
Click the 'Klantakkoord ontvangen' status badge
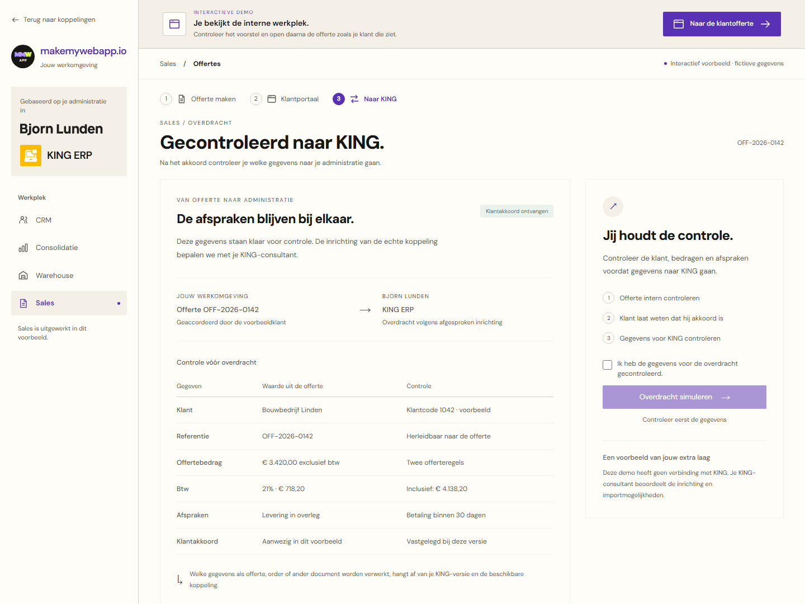pos(517,211)
